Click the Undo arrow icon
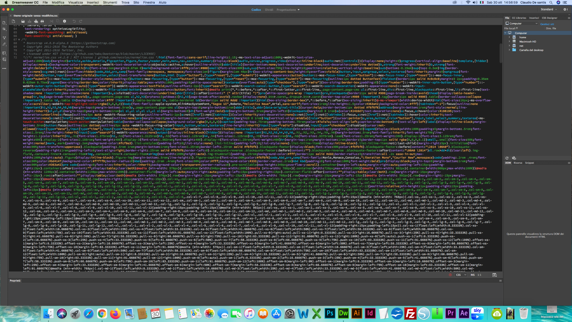Image resolution: width=572 pixels, height=322 pixels. click(x=74, y=21)
